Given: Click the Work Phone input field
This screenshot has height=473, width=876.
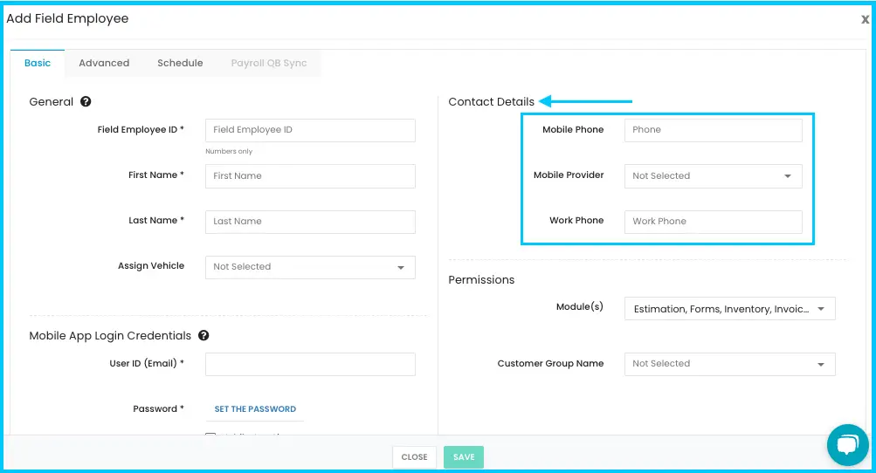Looking at the screenshot, I should coord(713,222).
